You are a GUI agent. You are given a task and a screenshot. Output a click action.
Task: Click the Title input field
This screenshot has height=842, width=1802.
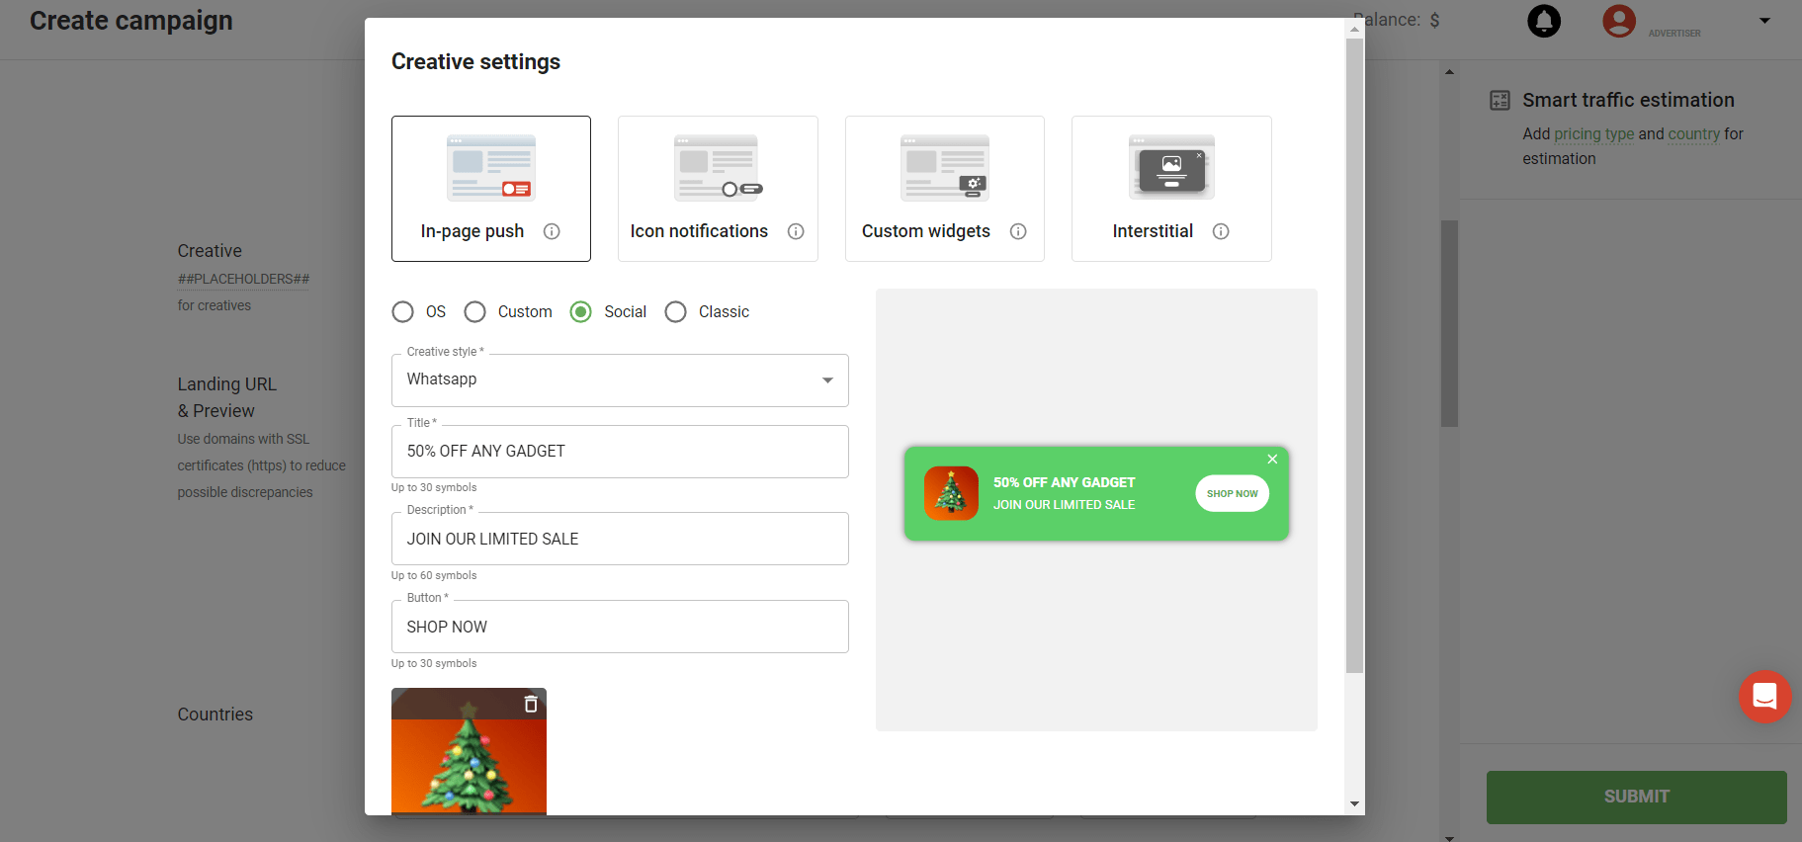pos(620,452)
